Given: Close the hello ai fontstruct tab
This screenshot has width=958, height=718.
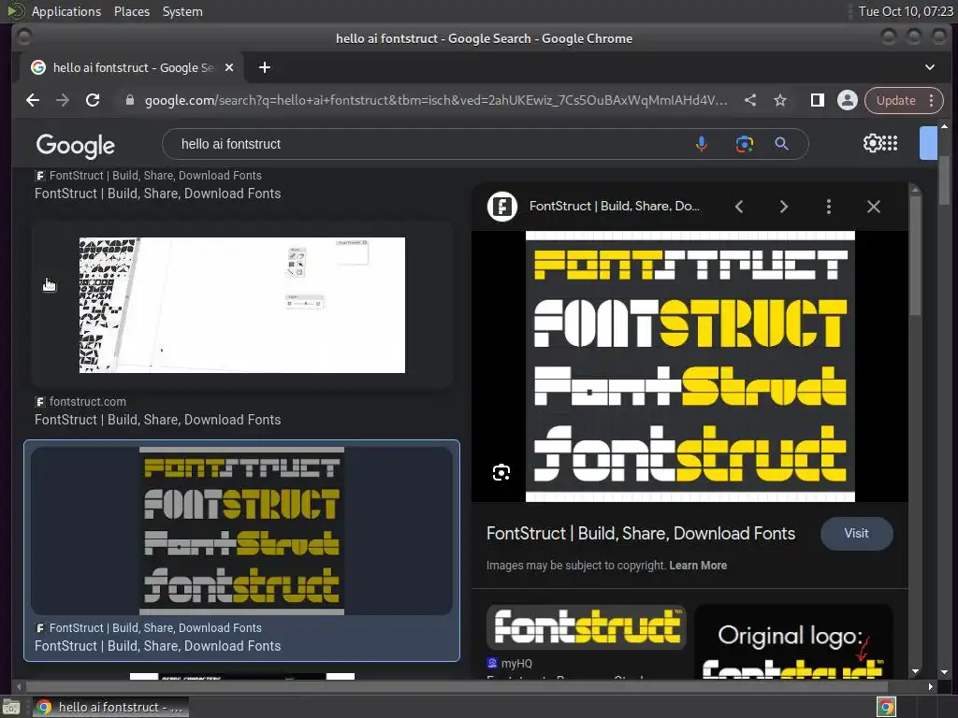Looking at the screenshot, I should tap(229, 67).
